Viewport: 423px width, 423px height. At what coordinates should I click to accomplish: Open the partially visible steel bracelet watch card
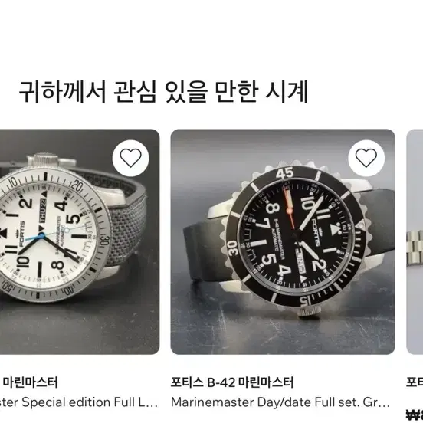(415, 241)
